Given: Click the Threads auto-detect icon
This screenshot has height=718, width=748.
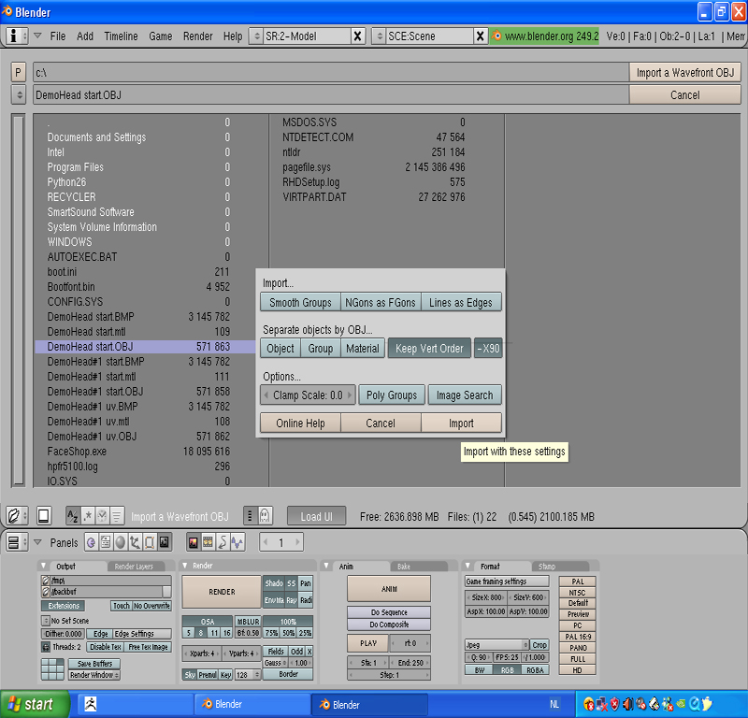Looking at the screenshot, I should point(46,647).
